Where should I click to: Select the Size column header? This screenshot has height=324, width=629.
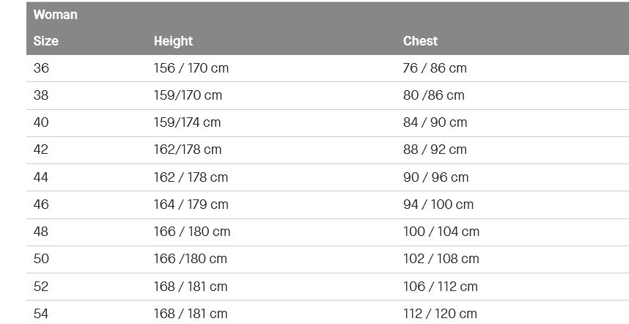click(x=45, y=41)
